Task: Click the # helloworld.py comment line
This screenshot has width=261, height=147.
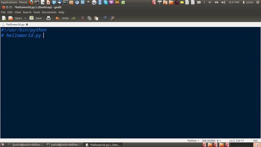Action: click(x=21, y=36)
